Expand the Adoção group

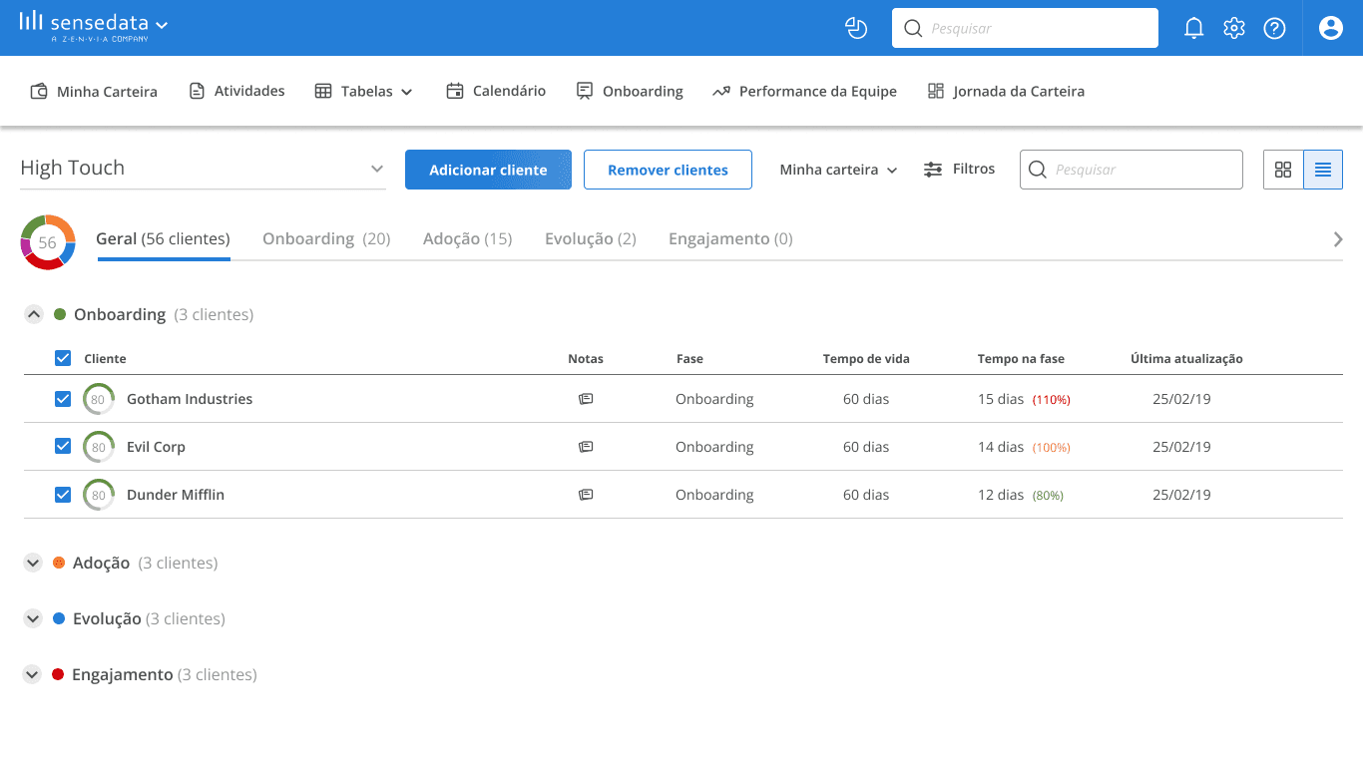pos(33,563)
